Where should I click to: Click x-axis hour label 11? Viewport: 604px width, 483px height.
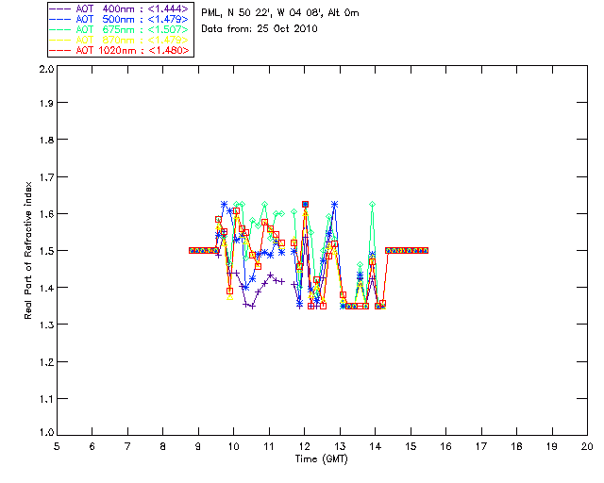click(269, 446)
